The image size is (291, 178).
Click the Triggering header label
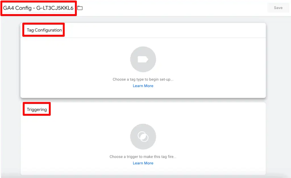(x=37, y=109)
